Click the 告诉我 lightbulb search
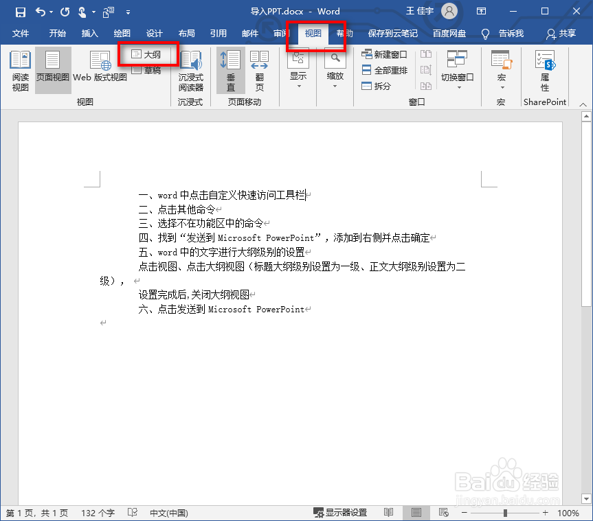The height and width of the screenshot is (521, 593). [502, 34]
